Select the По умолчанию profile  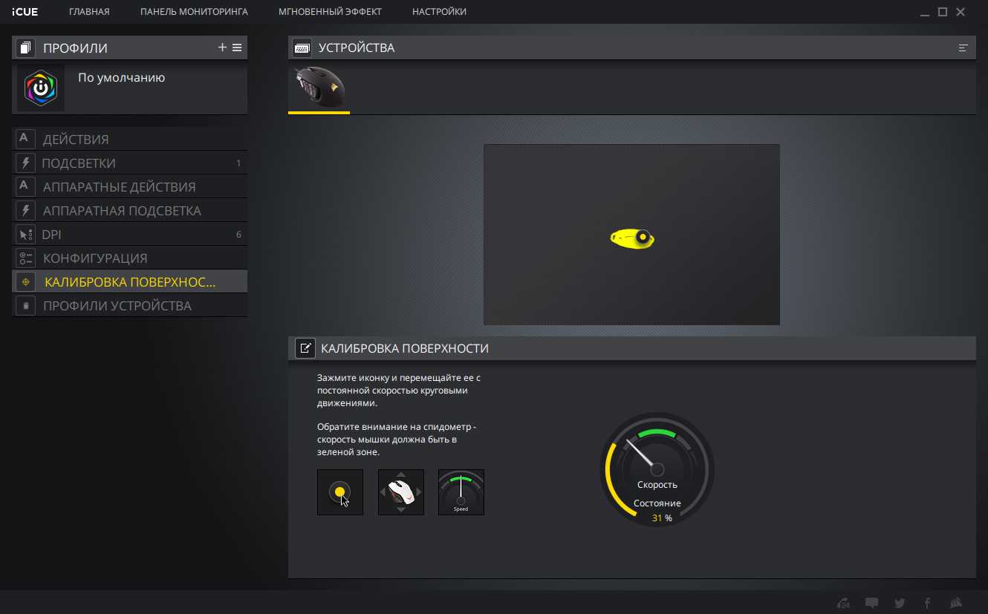[121, 78]
